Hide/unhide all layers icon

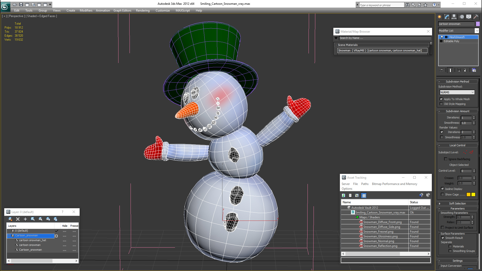(48, 219)
